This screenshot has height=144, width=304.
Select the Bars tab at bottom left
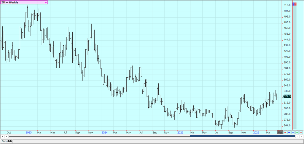4,141
